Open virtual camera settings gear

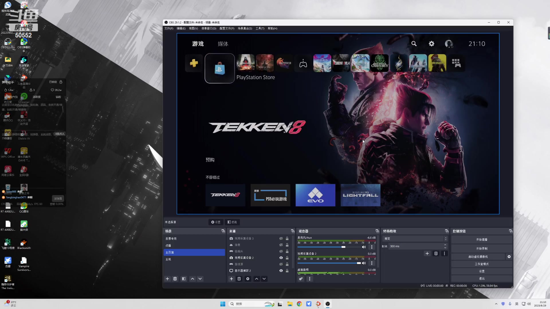[509, 257]
